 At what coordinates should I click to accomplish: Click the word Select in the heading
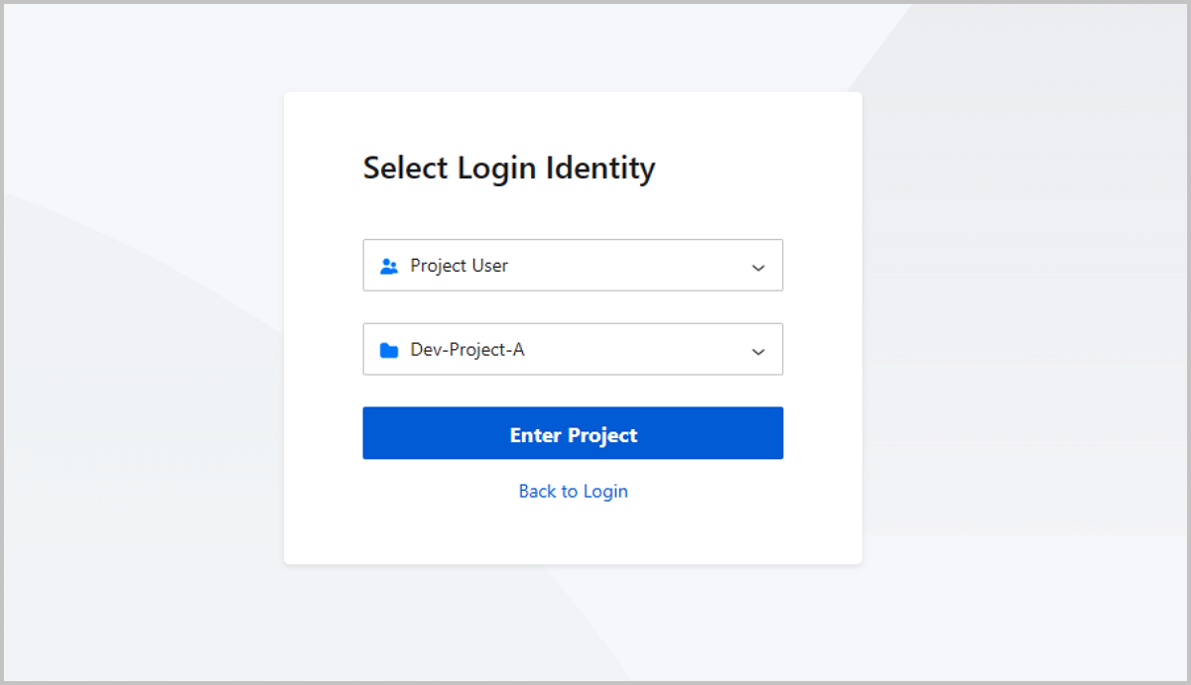pos(406,169)
